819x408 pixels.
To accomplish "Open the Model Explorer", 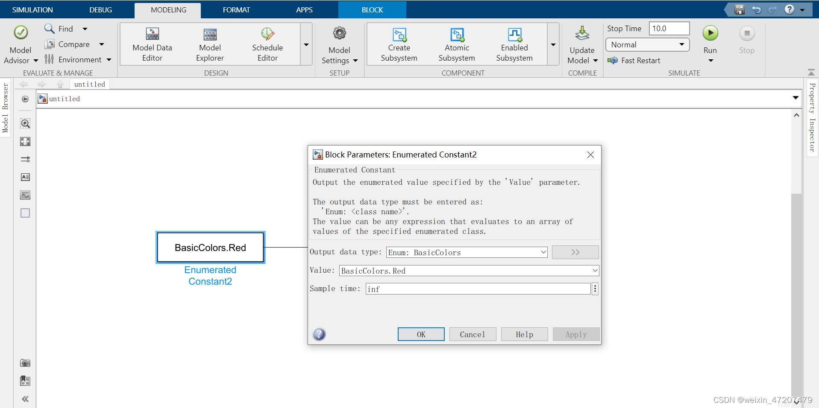I will pyautogui.click(x=210, y=44).
